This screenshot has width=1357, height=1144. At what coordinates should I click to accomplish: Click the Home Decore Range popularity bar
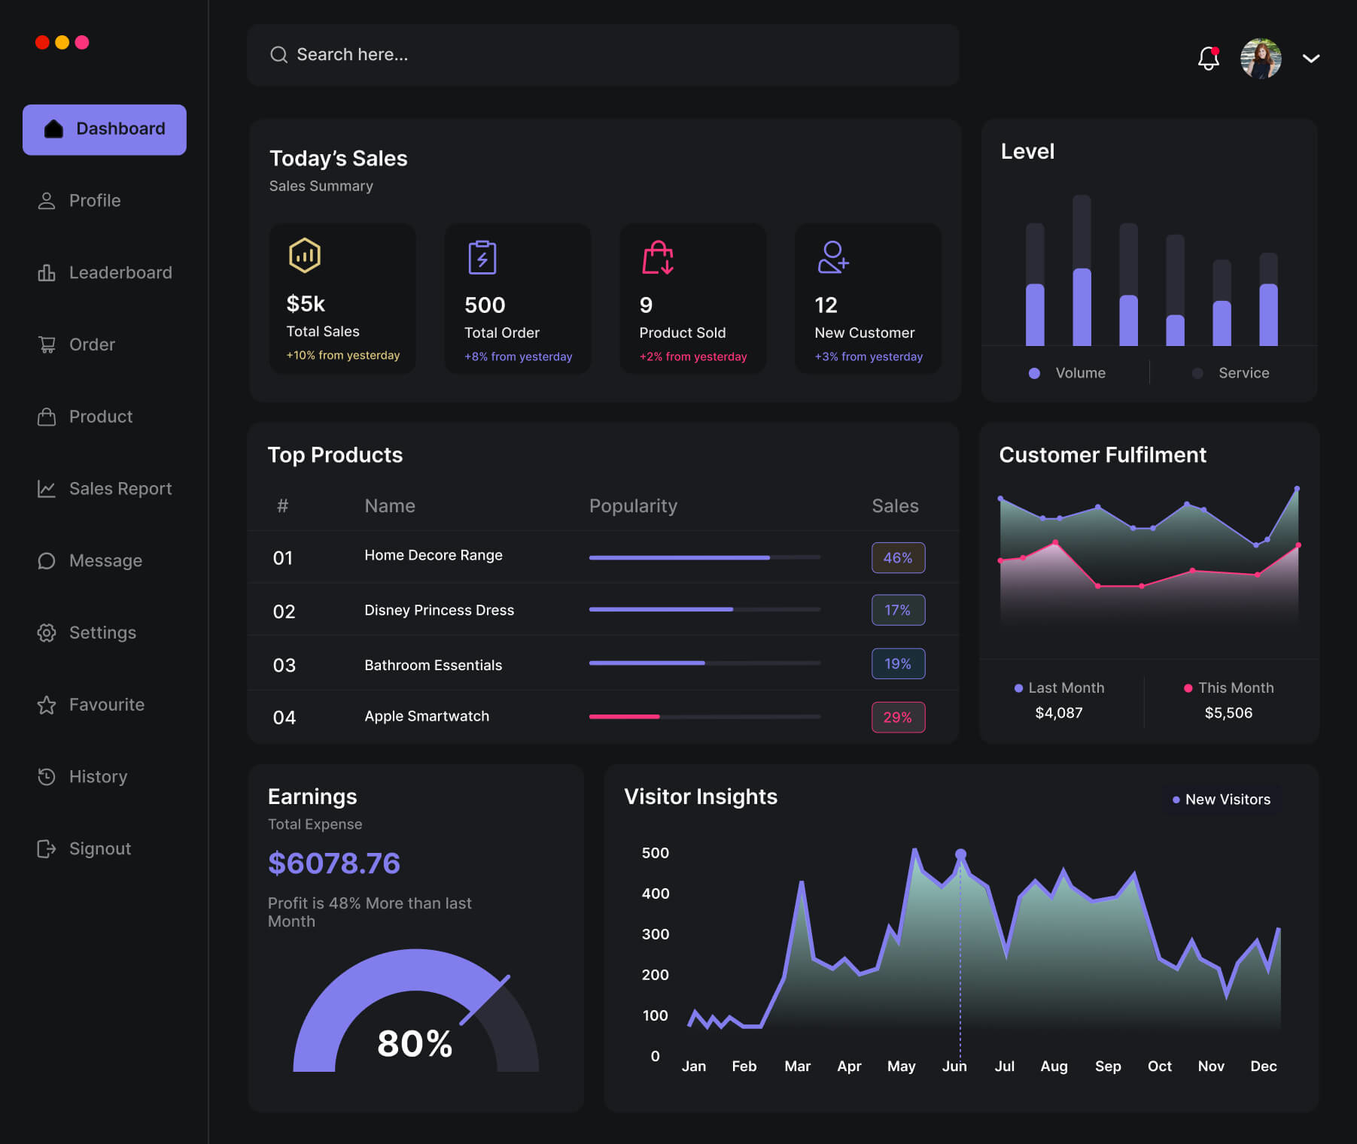[704, 557]
